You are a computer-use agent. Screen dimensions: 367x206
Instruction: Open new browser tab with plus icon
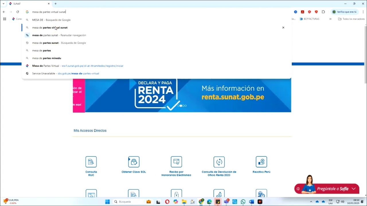tap(56, 4)
